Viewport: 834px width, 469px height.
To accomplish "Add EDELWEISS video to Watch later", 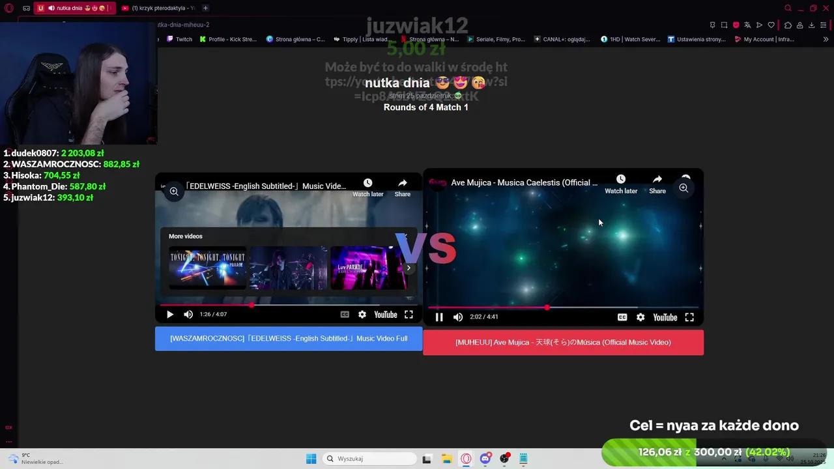I will click(x=368, y=187).
